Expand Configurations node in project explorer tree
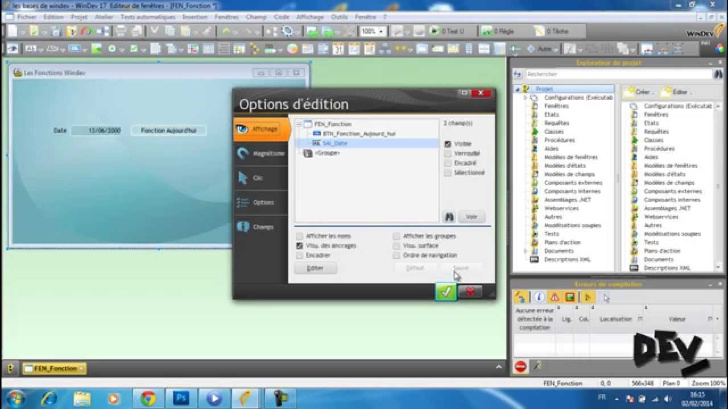Screen dimensions: 728x409 pyautogui.click(x=526, y=98)
